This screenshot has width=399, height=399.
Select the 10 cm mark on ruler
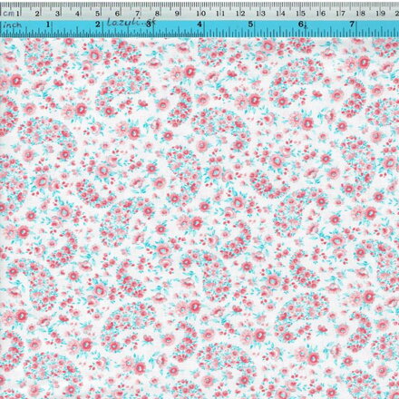201,13
